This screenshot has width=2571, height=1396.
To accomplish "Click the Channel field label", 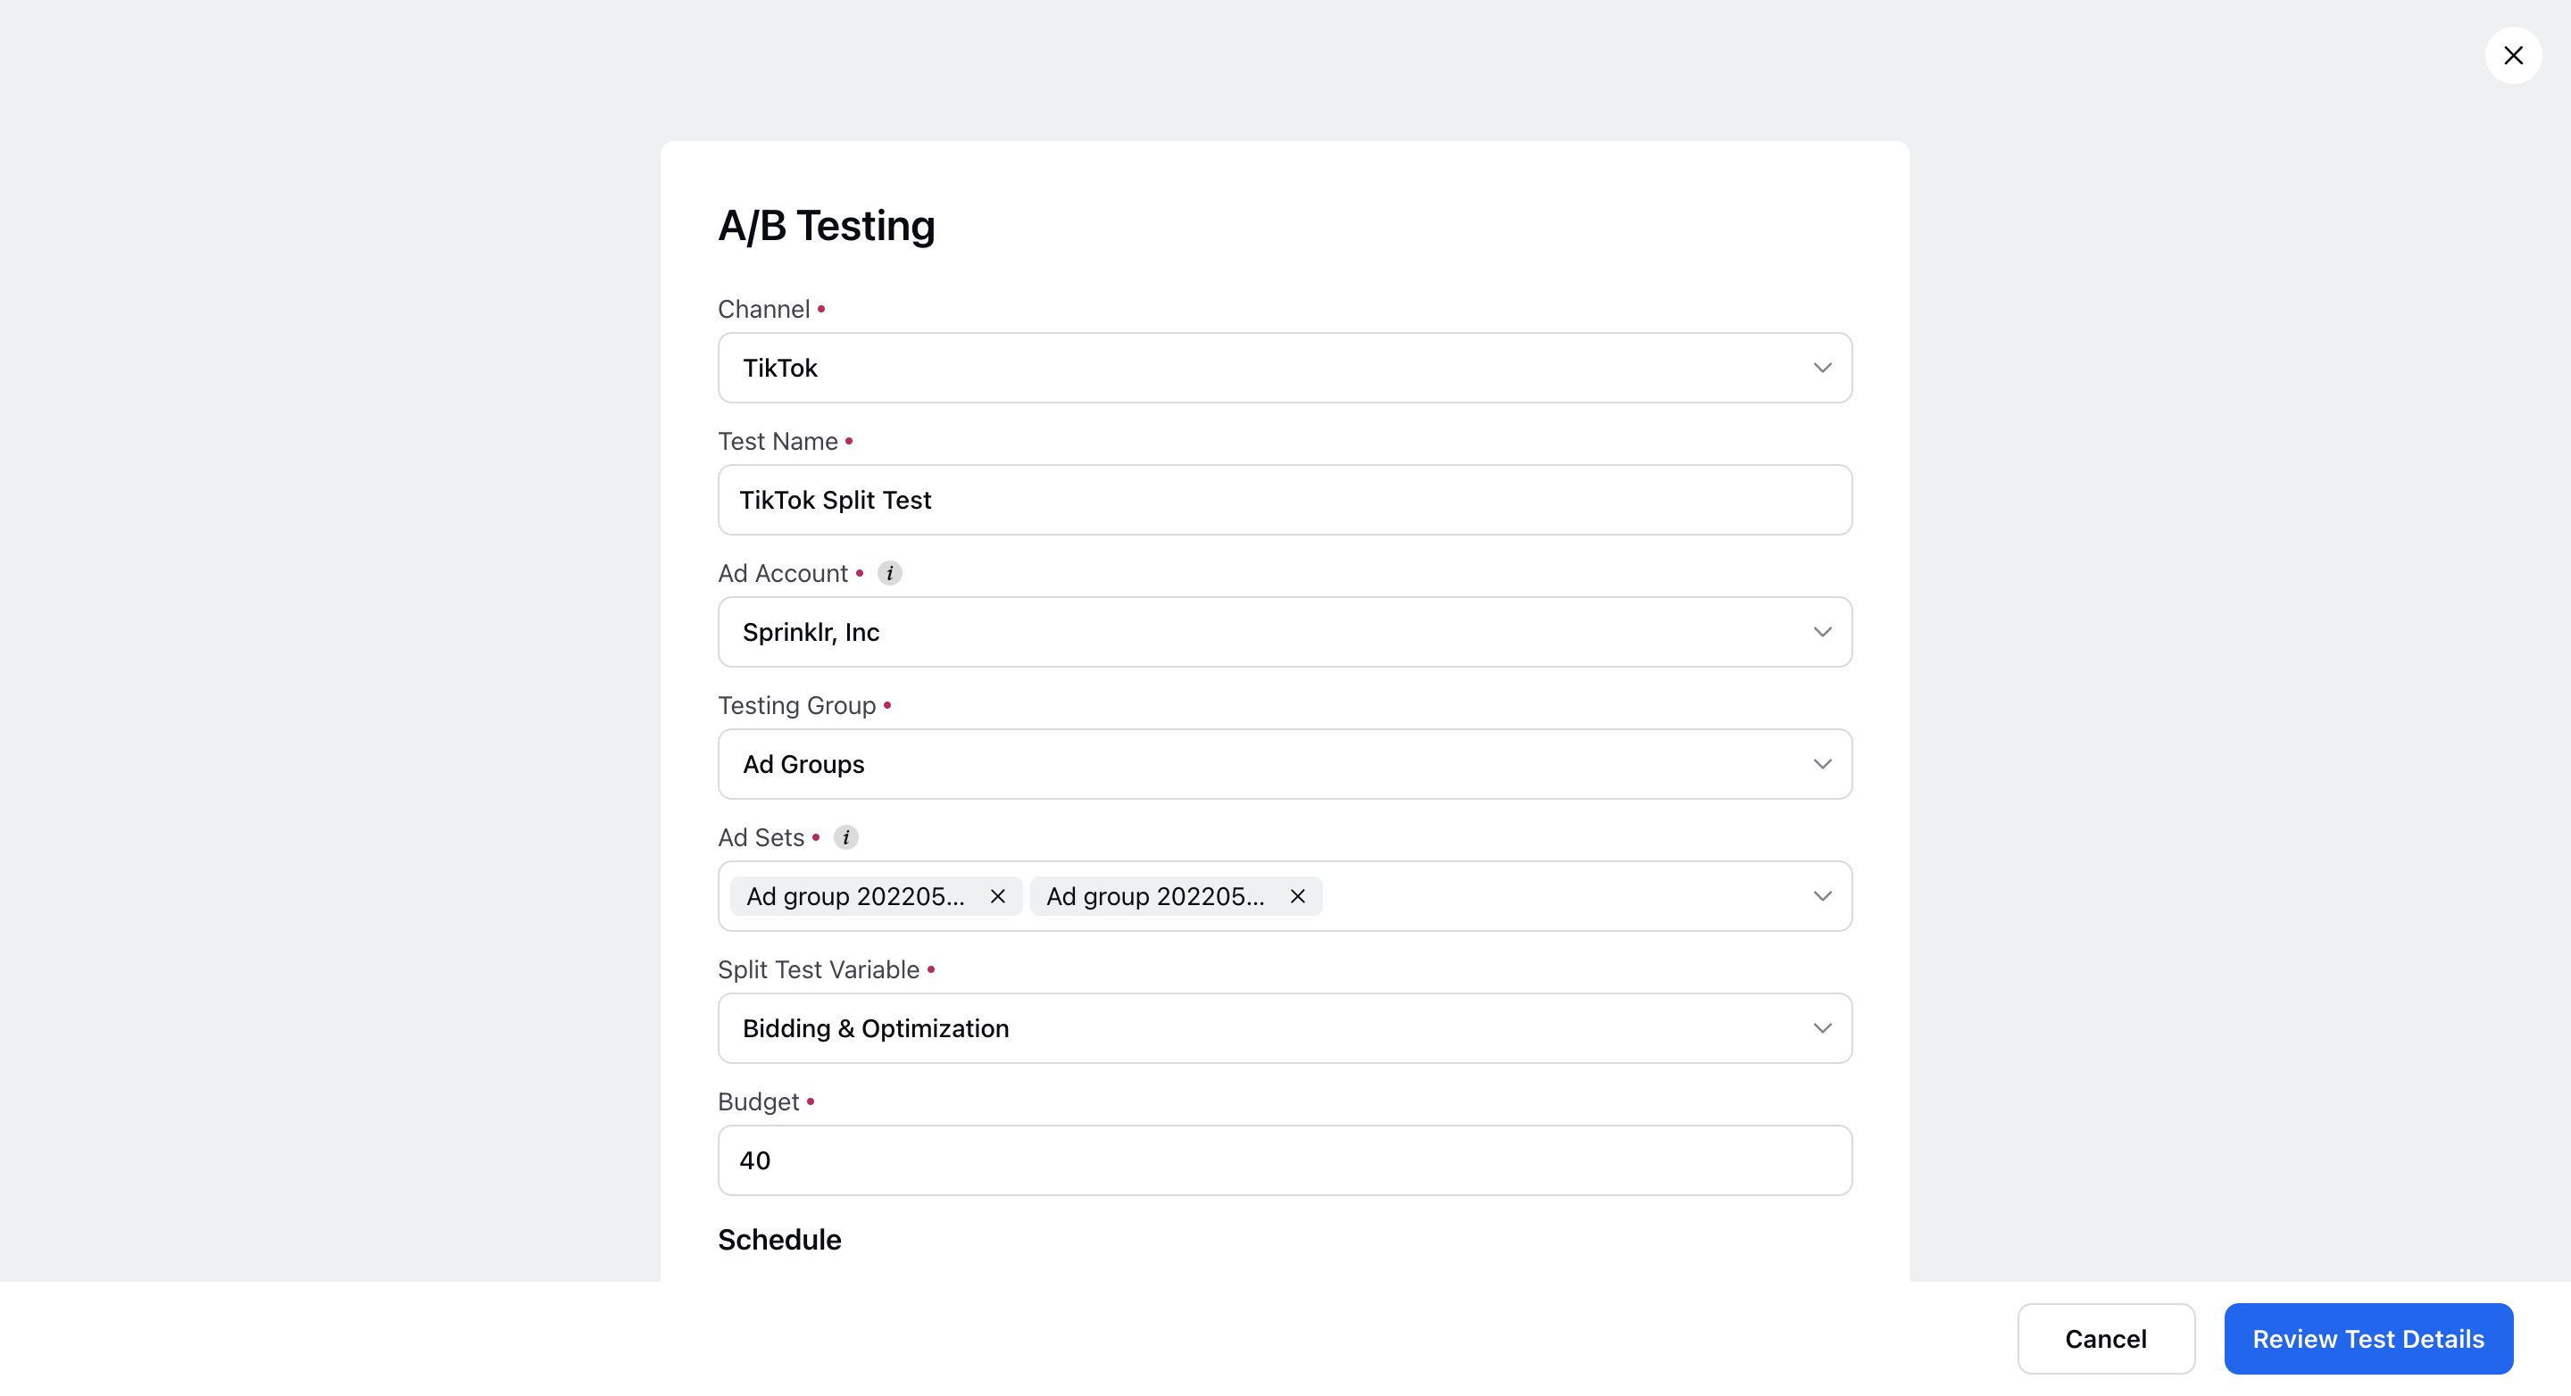I will tap(763, 310).
